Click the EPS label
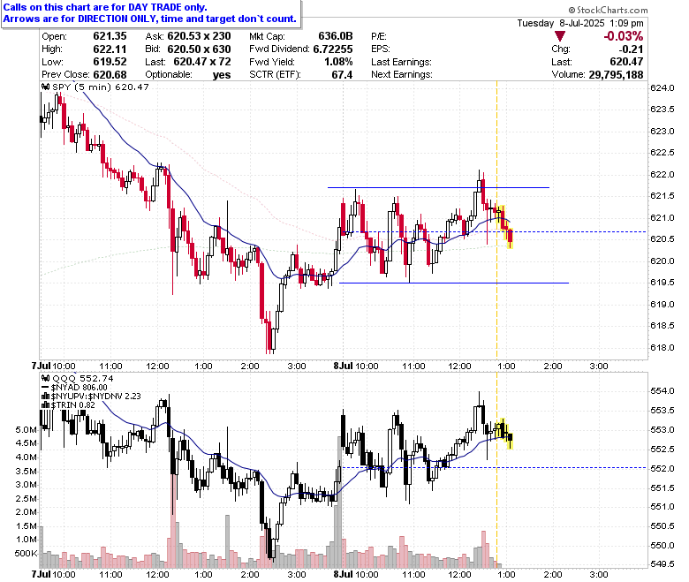The image size is (689, 582). pyautogui.click(x=381, y=49)
